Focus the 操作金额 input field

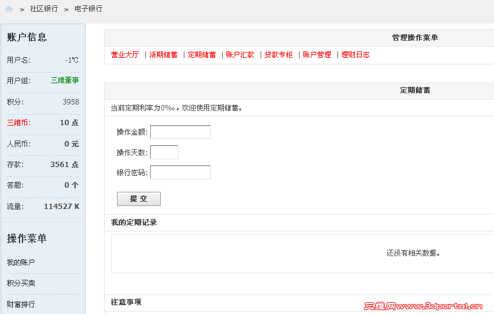[x=180, y=132]
